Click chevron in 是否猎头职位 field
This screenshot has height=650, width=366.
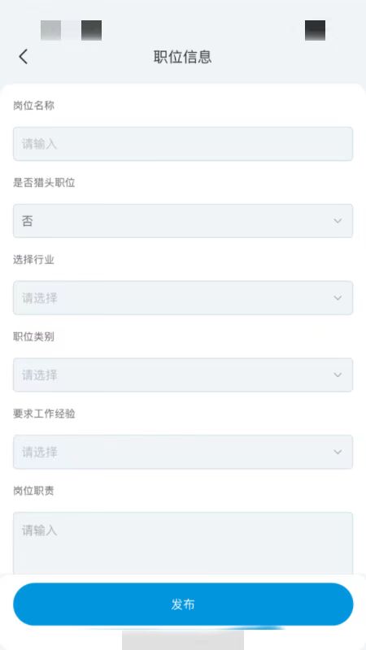[338, 221]
